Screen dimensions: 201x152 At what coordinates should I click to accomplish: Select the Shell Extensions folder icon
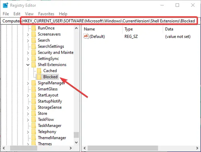click(x=34, y=65)
